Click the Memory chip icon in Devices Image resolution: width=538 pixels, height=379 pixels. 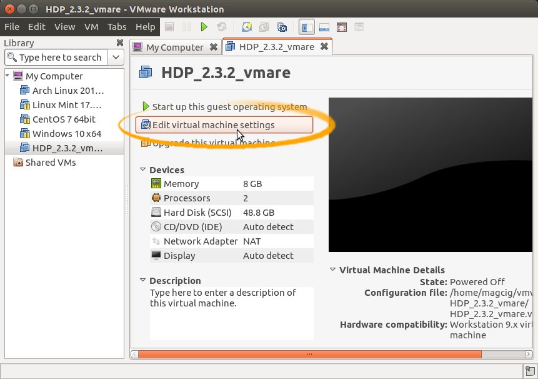click(156, 184)
